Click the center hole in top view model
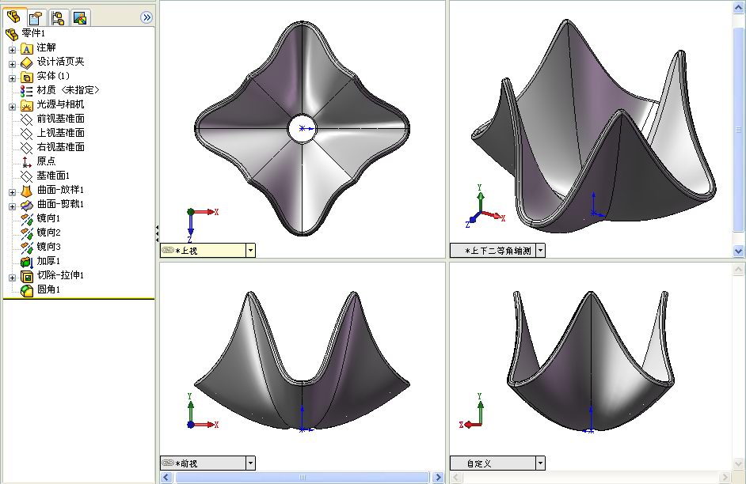The image size is (746, 484). (302, 128)
